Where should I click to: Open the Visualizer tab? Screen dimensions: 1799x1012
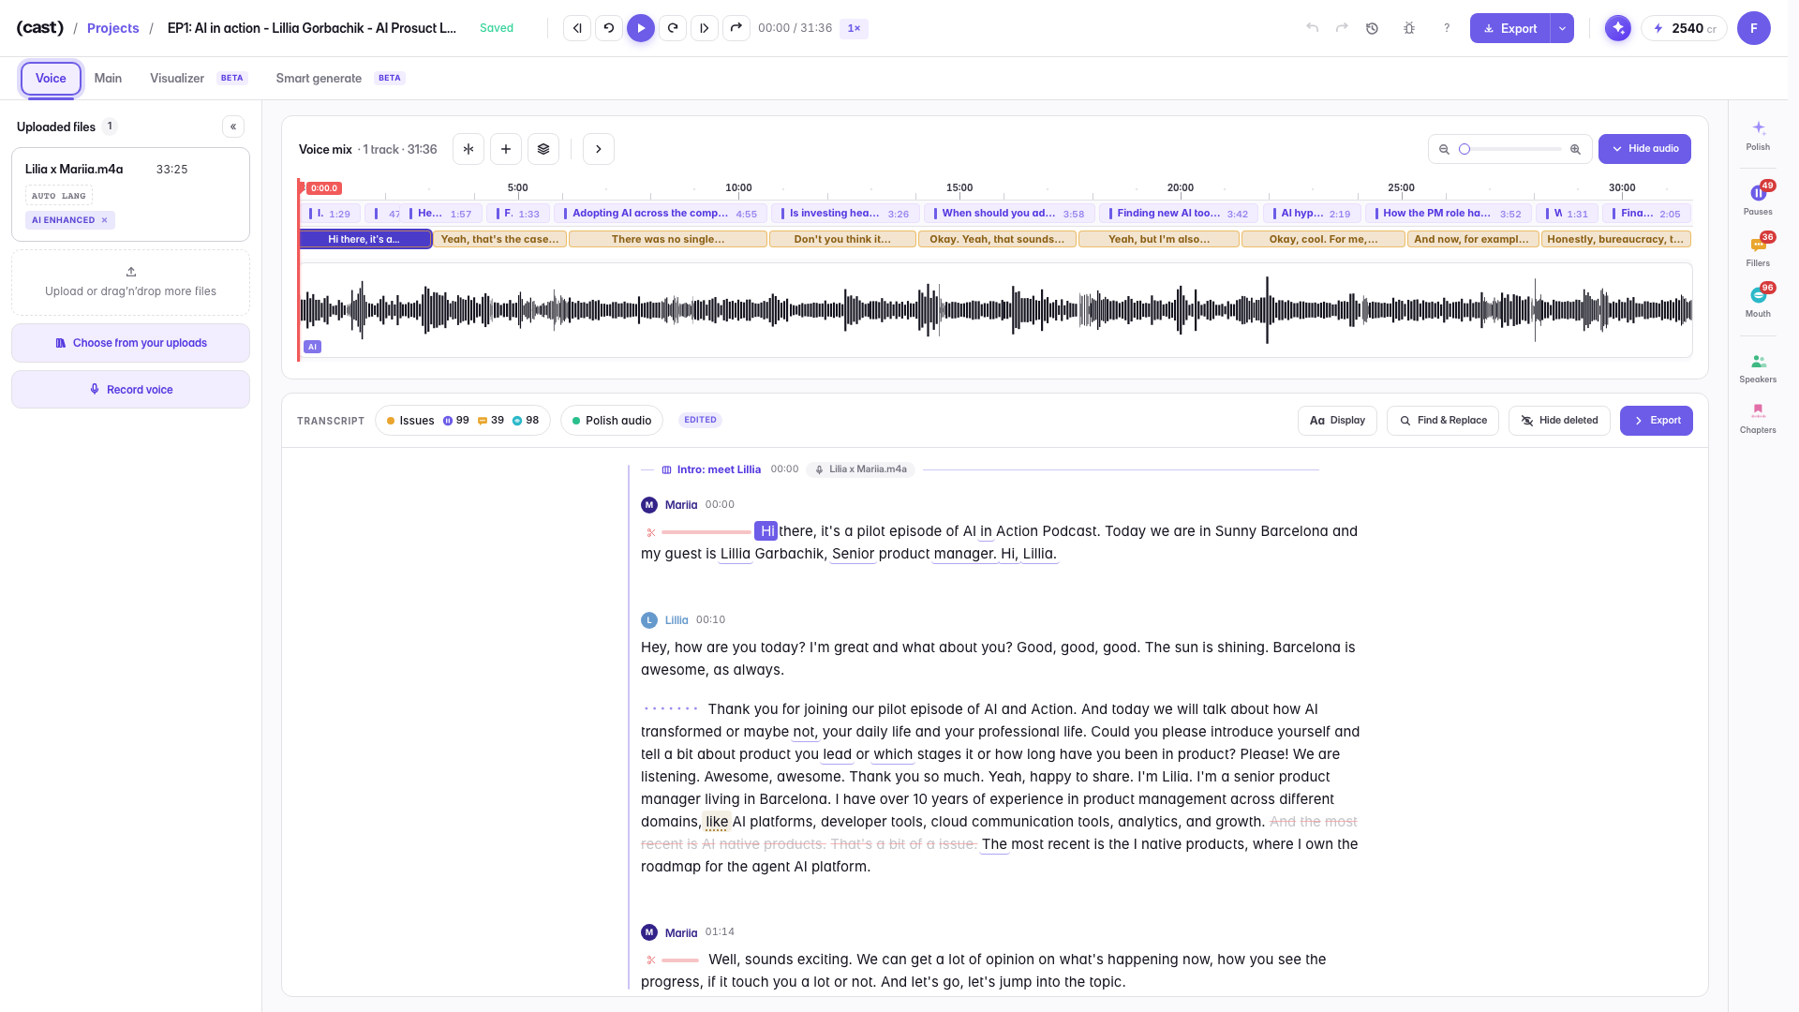click(177, 79)
